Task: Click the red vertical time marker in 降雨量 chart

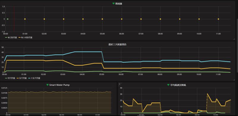Action: point(14,19)
